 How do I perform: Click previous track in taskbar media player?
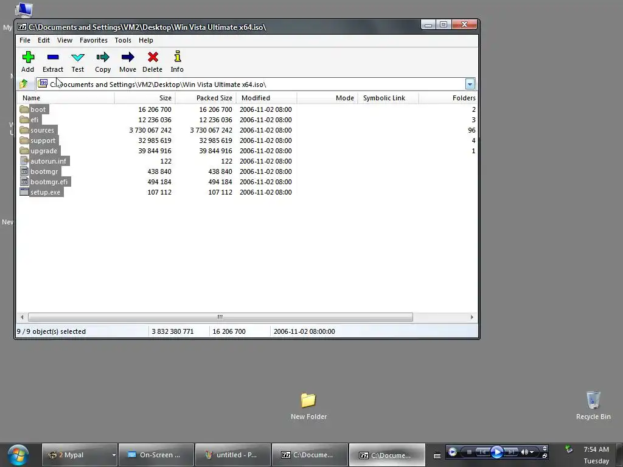[482, 452]
